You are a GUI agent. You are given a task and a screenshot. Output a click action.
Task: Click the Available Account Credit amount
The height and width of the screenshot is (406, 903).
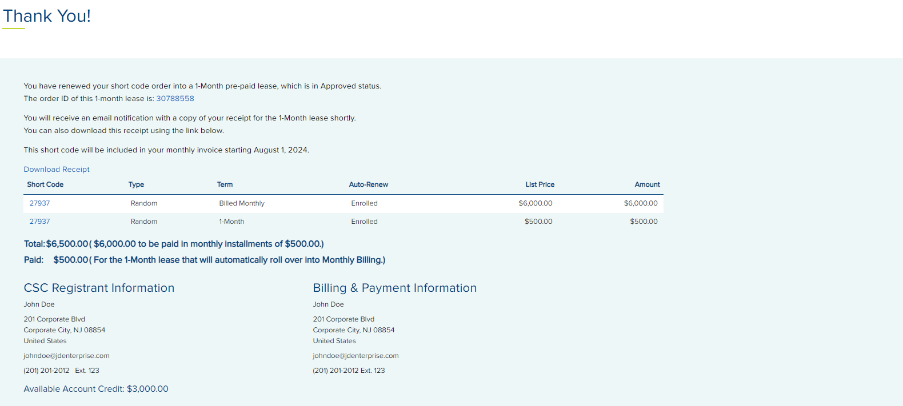(147, 389)
